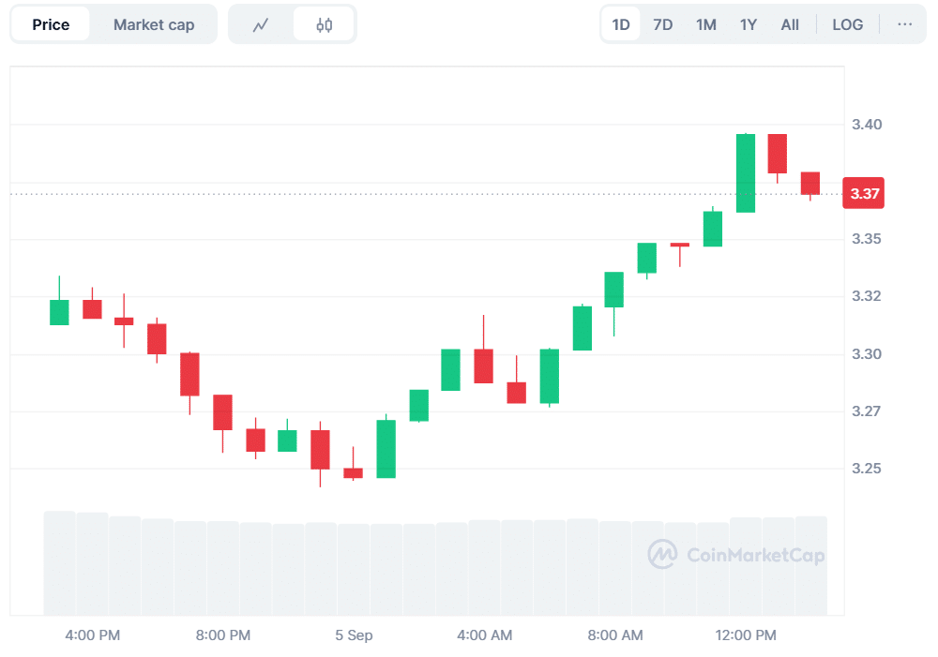Screen dimensions: 938x657
Task: Set the time range to 1D
Action: (x=621, y=25)
